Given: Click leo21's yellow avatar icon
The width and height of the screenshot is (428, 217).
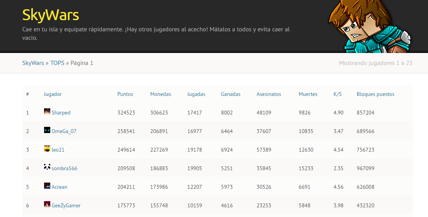Looking at the screenshot, I should click(47, 149).
